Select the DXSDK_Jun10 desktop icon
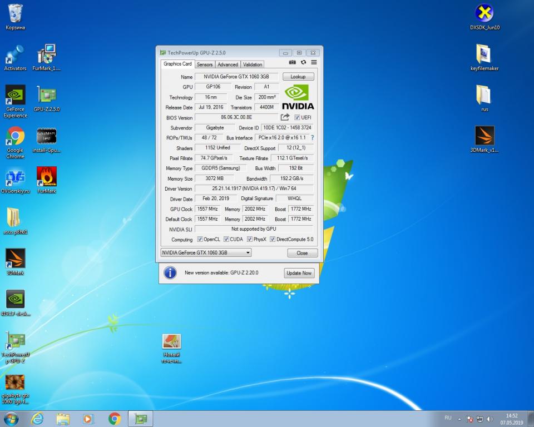Screen dimensions: 534x427 [x=484, y=17]
